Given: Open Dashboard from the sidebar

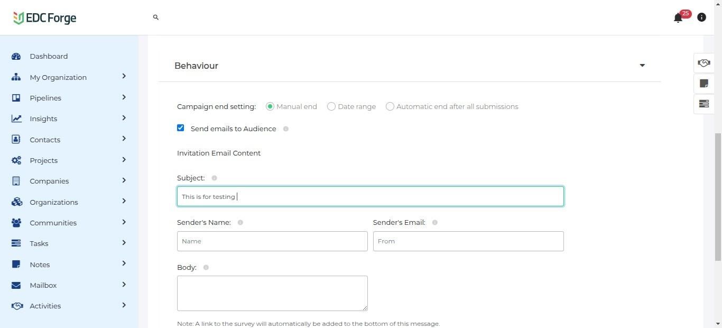Looking at the screenshot, I should click(49, 56).
